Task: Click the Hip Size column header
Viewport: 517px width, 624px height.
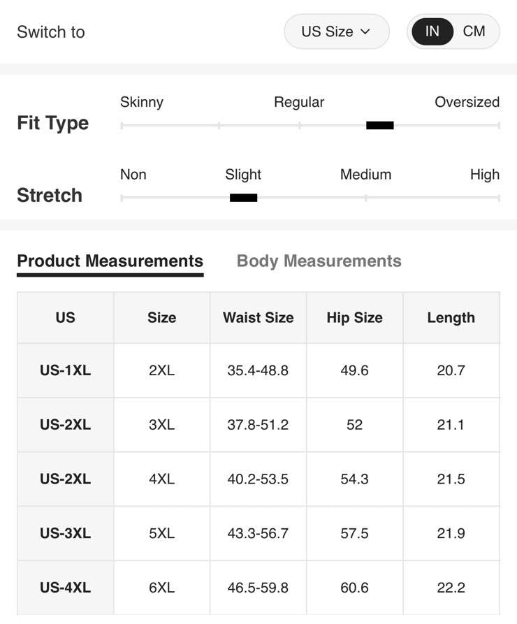Action: click(x=354, y=318)
